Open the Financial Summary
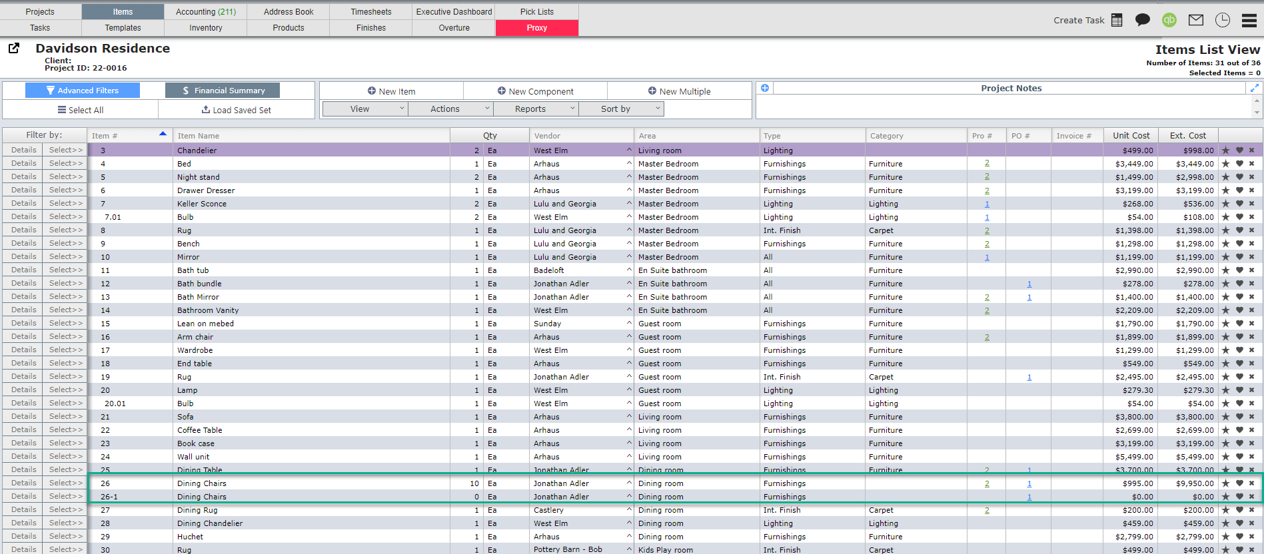This screenshot has height=554, width=1264. (223, 90)
